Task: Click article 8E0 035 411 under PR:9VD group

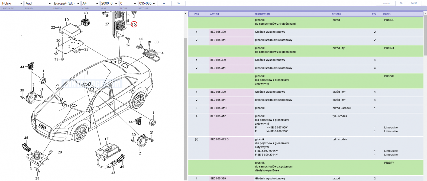Action: [x=218, y=100]
